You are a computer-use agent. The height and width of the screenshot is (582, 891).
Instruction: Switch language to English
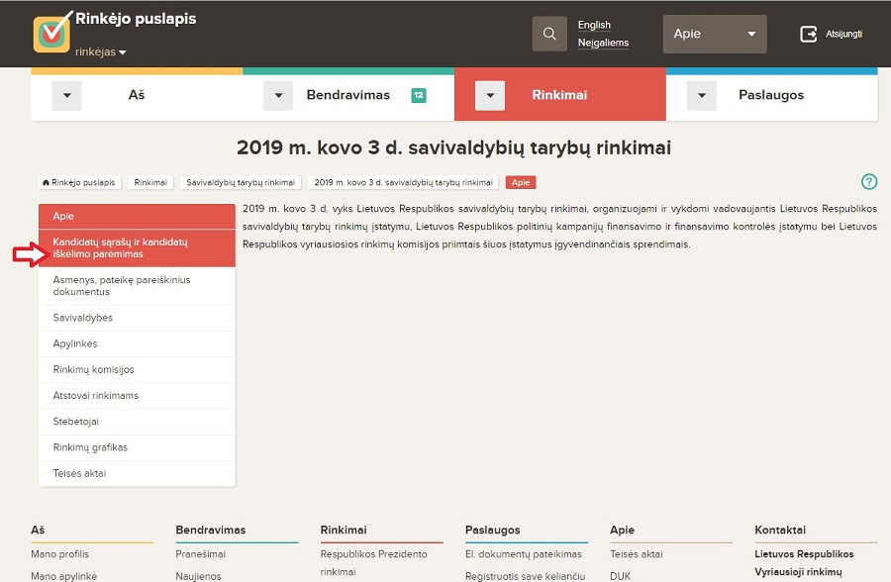(x=594, y=25)
